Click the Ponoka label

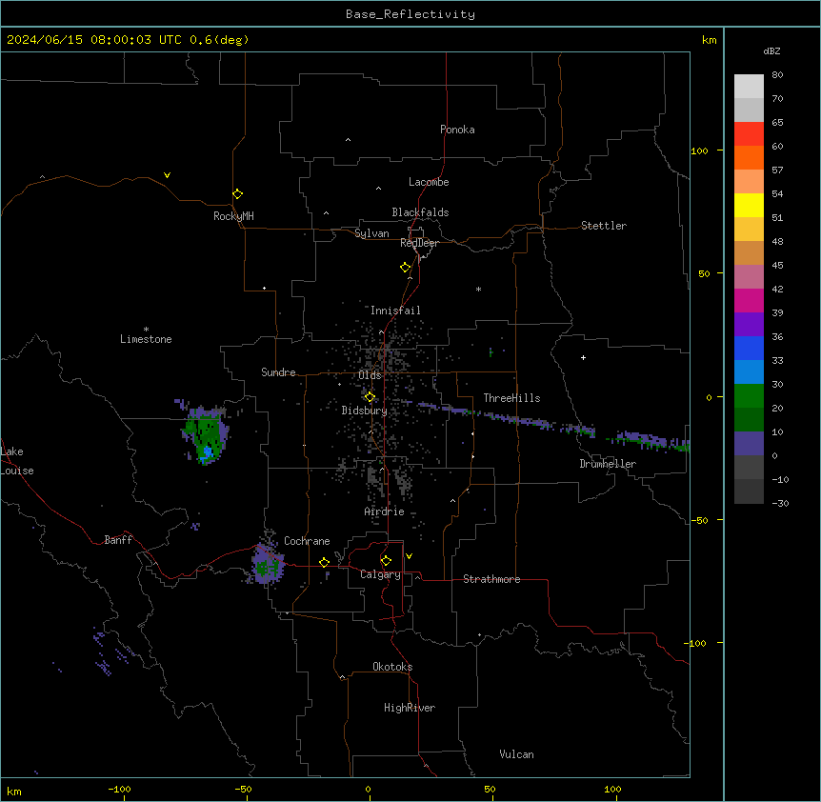[x=457, y=130]
